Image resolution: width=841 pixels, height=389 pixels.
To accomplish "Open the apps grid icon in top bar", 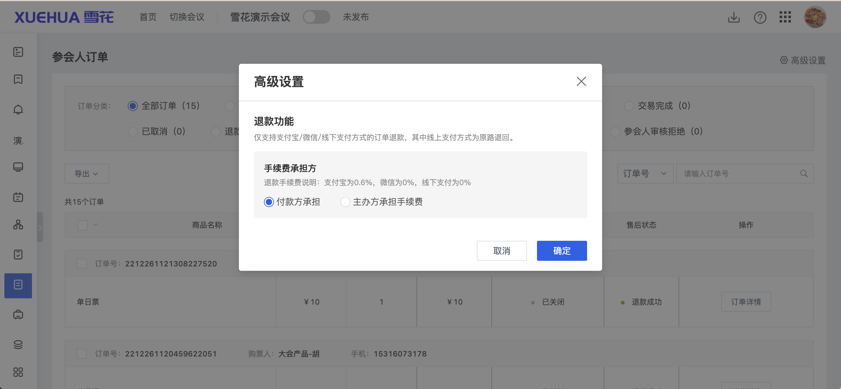I will tap(785, 17).
